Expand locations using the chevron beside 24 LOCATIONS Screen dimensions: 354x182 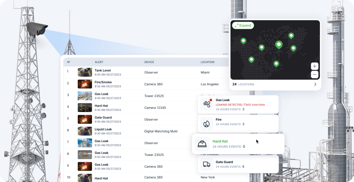point(315,84)
